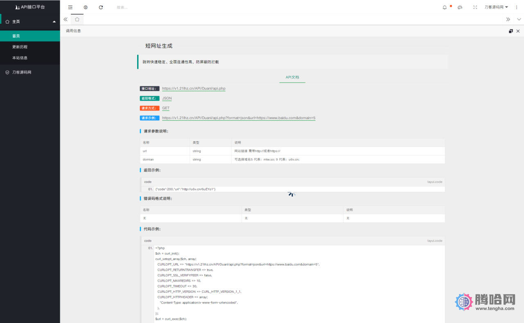This screenshot has height=323, width=524.
Task: Click the shield icon beside 刀客源码网
Action: [x=7, y=72]
